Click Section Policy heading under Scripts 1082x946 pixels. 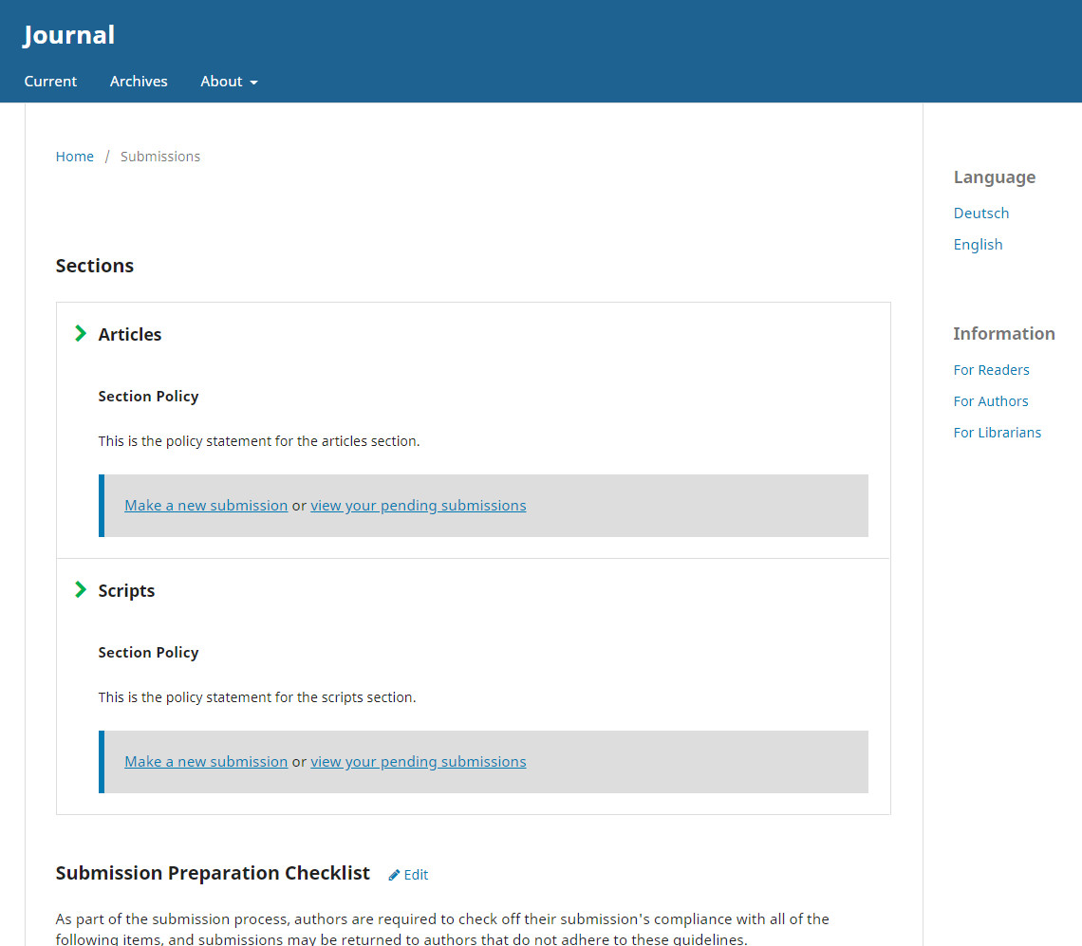(148, 653)
